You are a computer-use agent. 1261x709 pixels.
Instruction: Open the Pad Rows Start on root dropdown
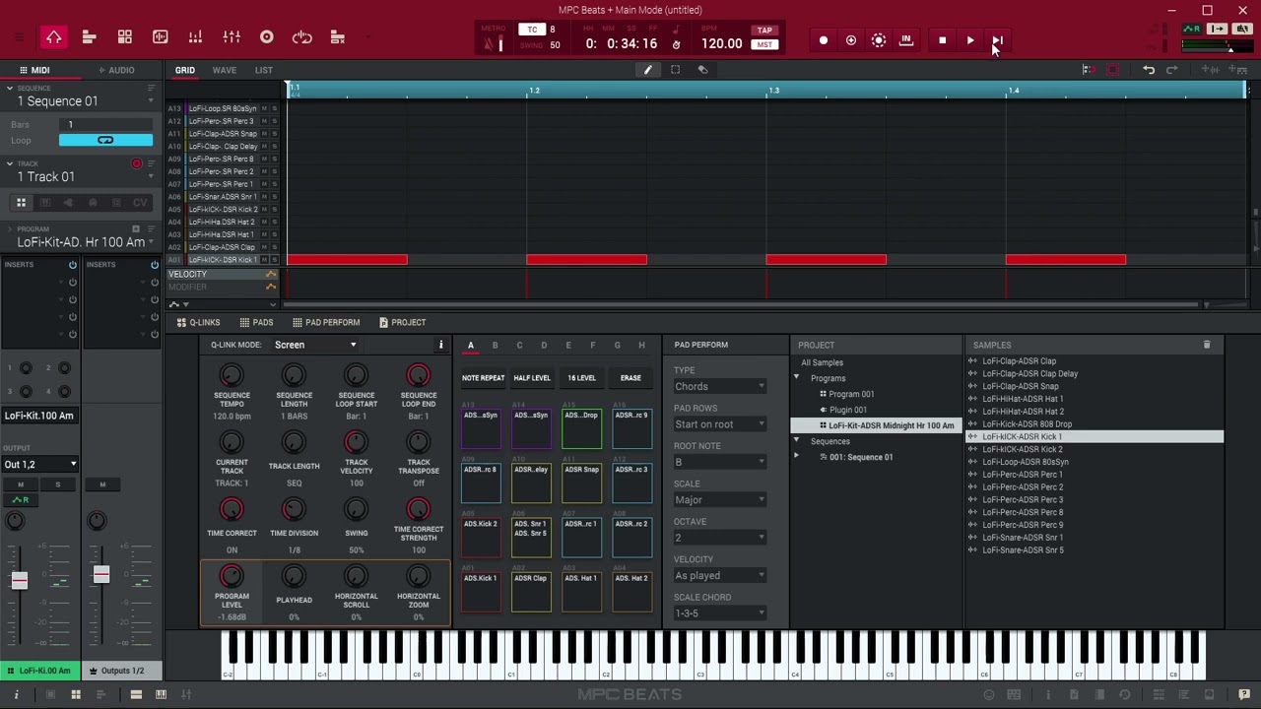[x=720, y=424]
